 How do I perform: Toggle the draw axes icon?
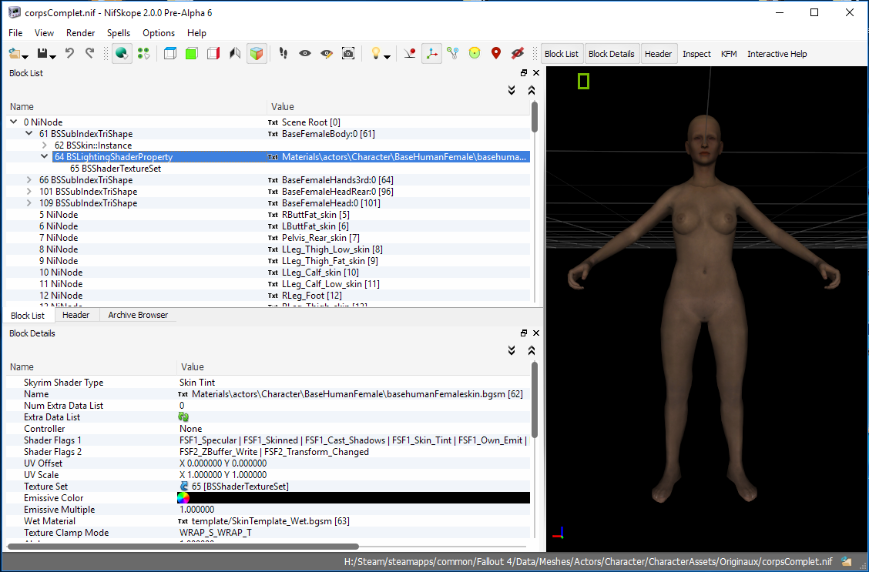(431, 54)
